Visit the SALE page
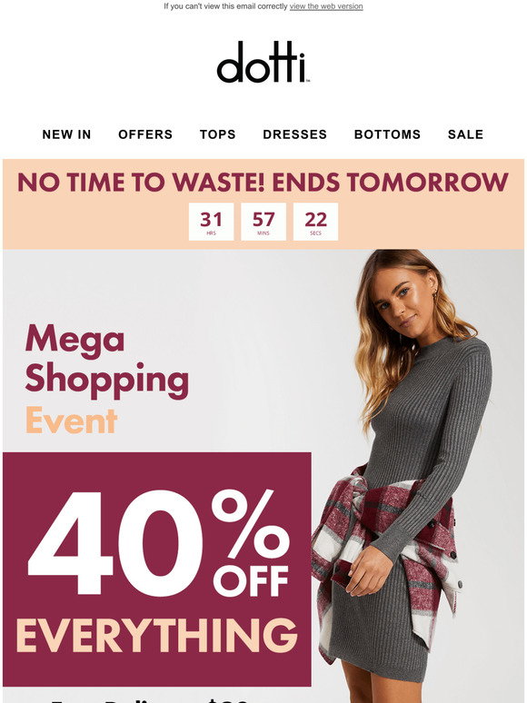The width and height of the screenshot is (527, 703). (x=465, y=134)
